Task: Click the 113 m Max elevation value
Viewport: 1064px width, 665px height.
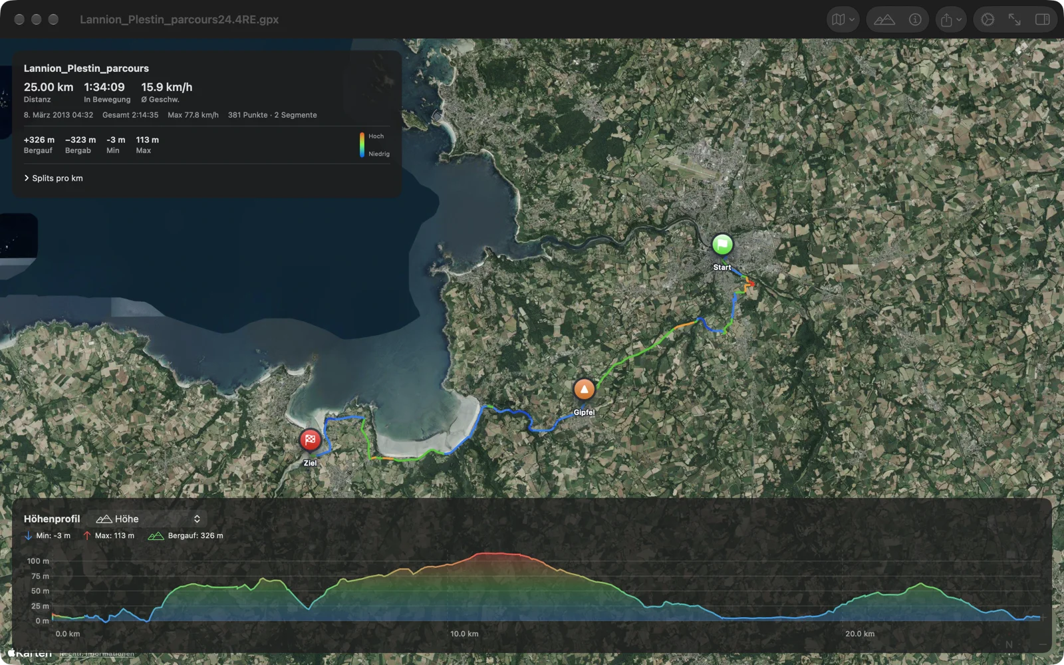Action: click(148, 140)
